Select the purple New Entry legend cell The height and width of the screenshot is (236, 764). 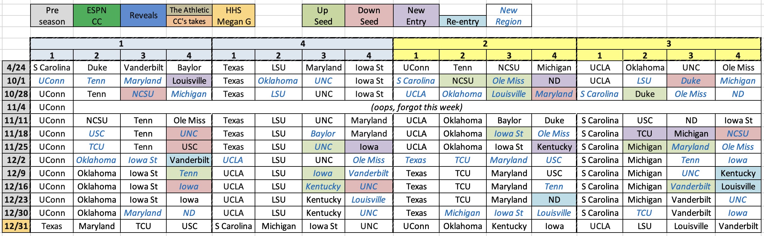416,16
